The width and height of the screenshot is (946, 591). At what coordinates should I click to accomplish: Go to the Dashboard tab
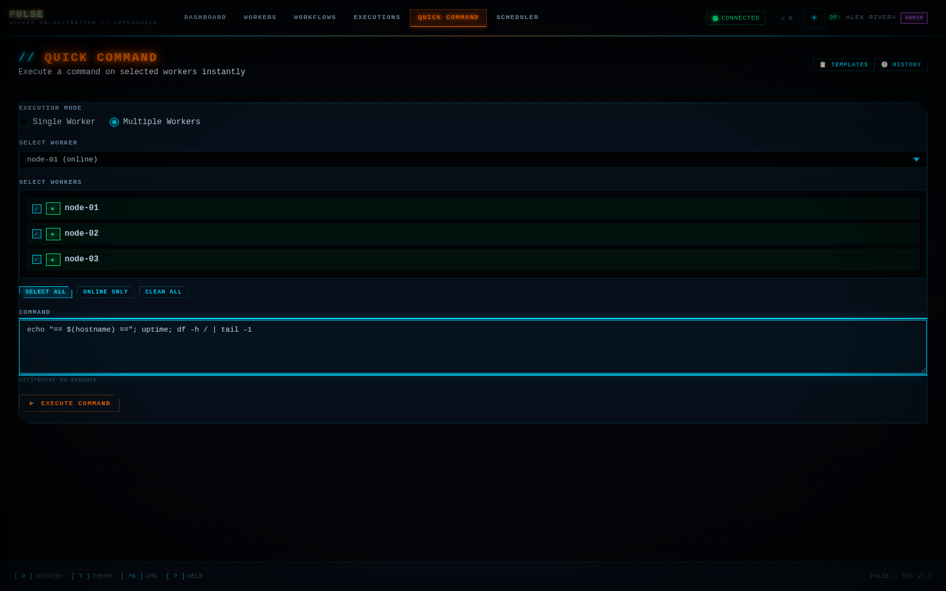click(x=205, y=18)
